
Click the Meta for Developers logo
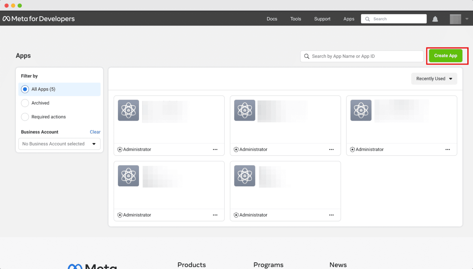pos(38,19)
